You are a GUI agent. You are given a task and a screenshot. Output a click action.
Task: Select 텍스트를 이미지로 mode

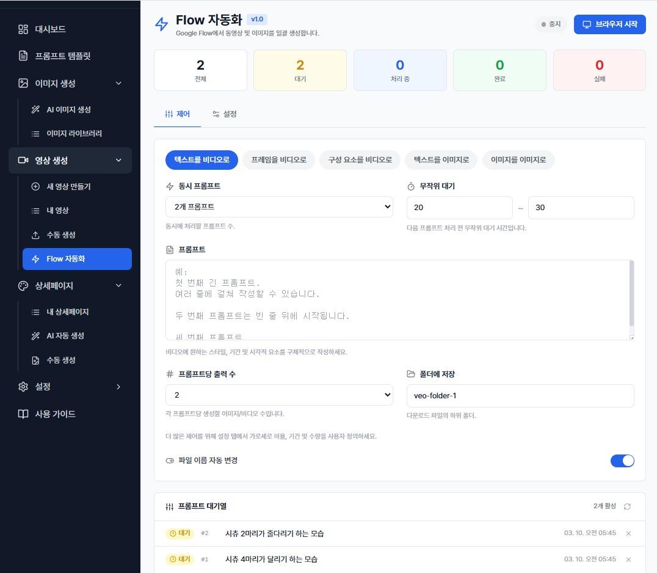pos(441,159)
